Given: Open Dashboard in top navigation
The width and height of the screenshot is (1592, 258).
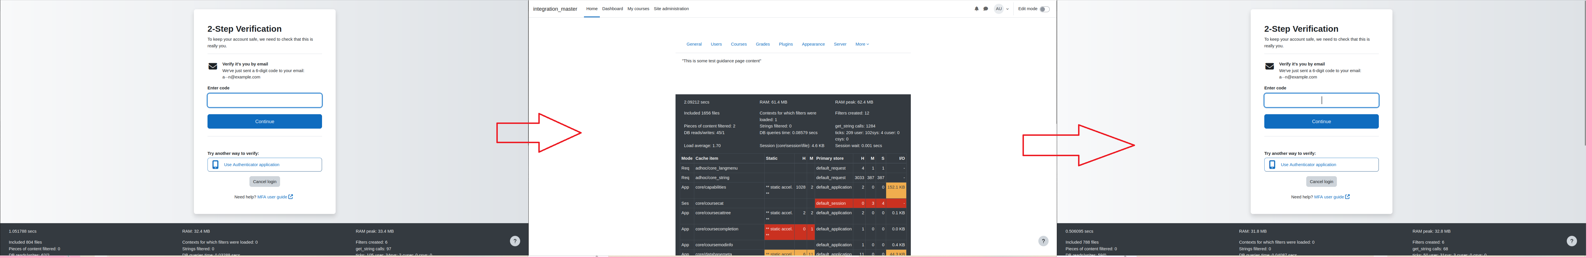Looking at the screenshot, I should pyautogui.click(x=613, y=9).
